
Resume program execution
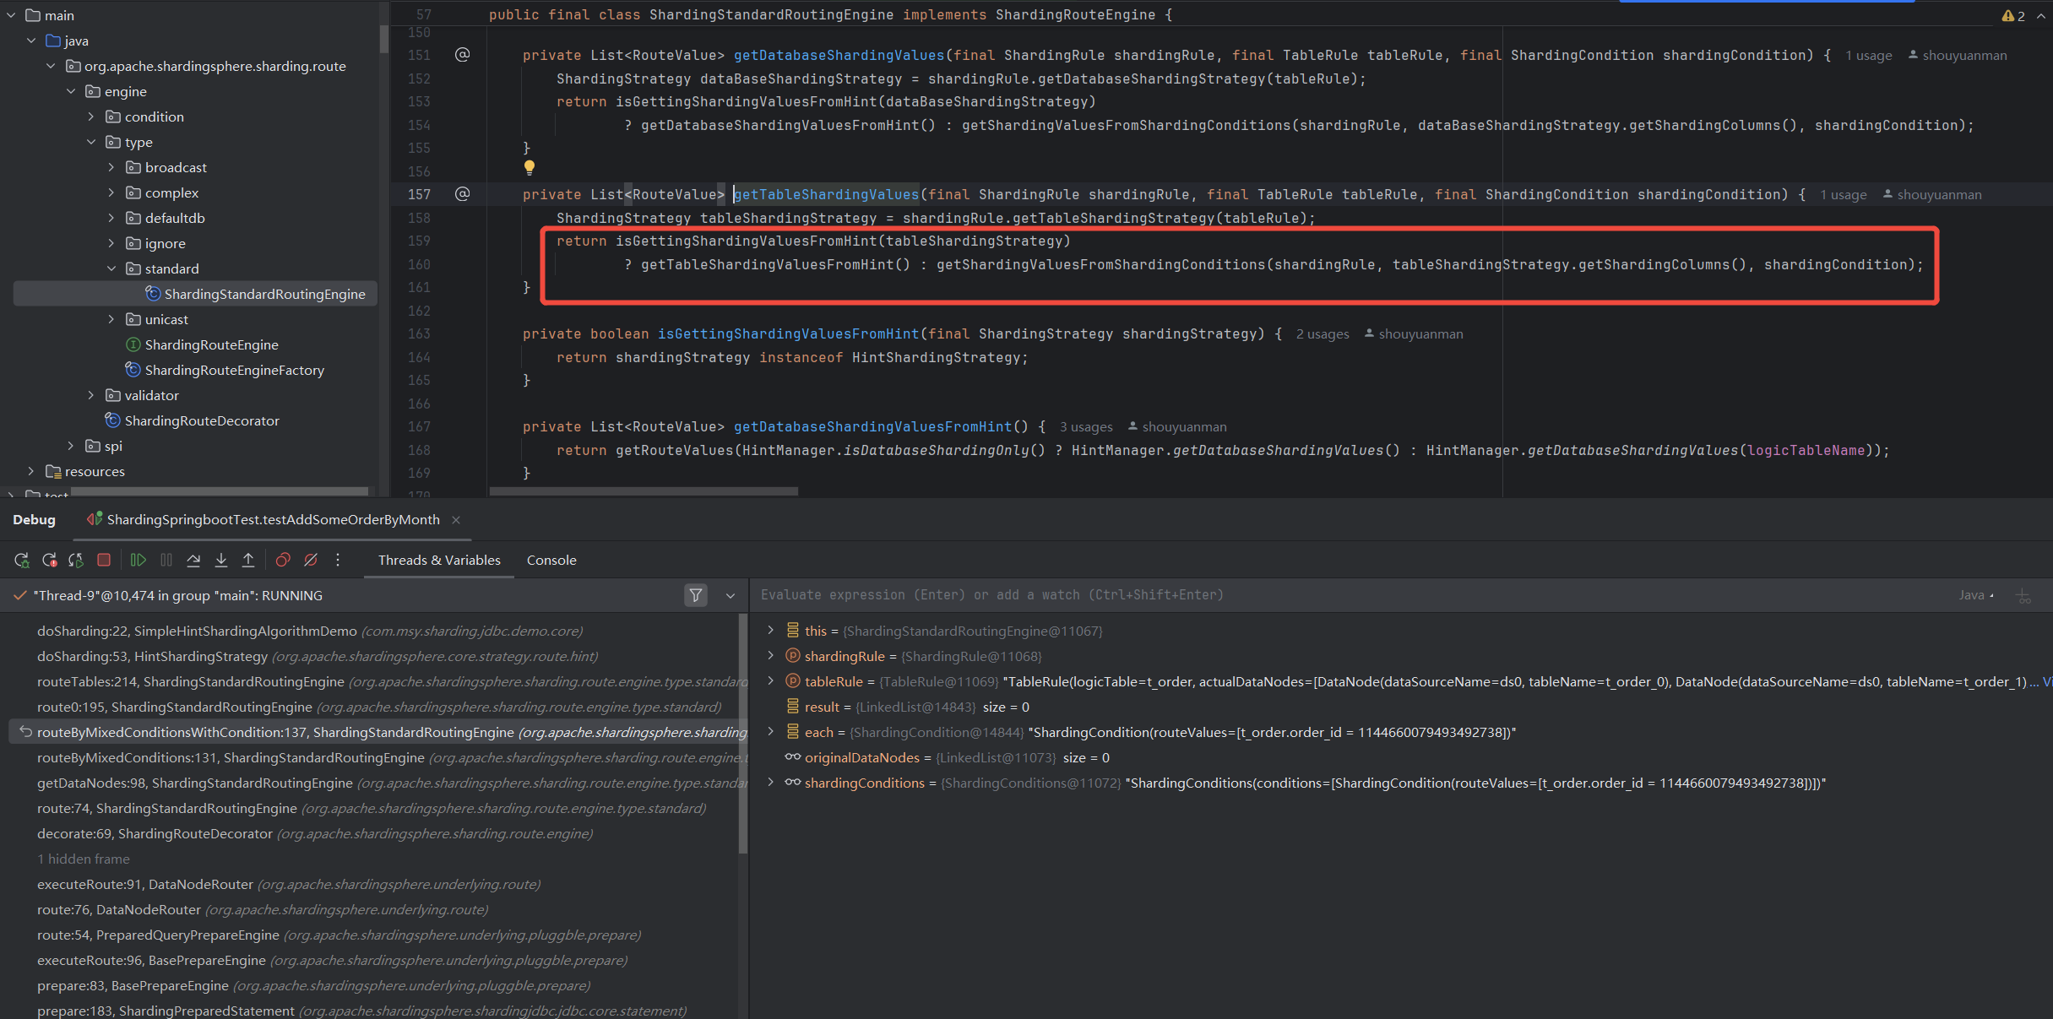[x=138, y=560]
